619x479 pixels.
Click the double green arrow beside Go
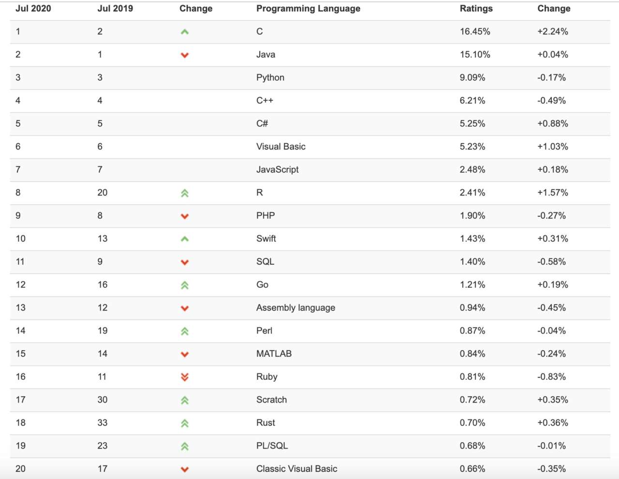point(184,285)
